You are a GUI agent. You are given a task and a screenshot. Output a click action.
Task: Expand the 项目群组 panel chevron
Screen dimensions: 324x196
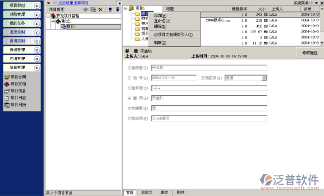point(37,6)
